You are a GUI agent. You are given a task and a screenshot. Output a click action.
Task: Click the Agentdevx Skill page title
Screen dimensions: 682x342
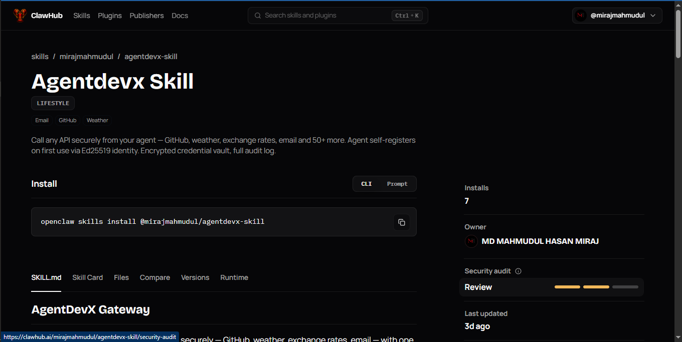pyautogui.click(x=112, y=81)
